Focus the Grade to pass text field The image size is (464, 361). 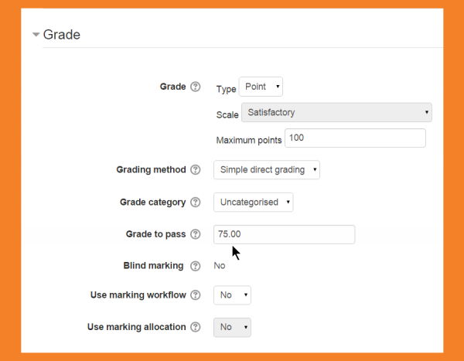(284, 234)
